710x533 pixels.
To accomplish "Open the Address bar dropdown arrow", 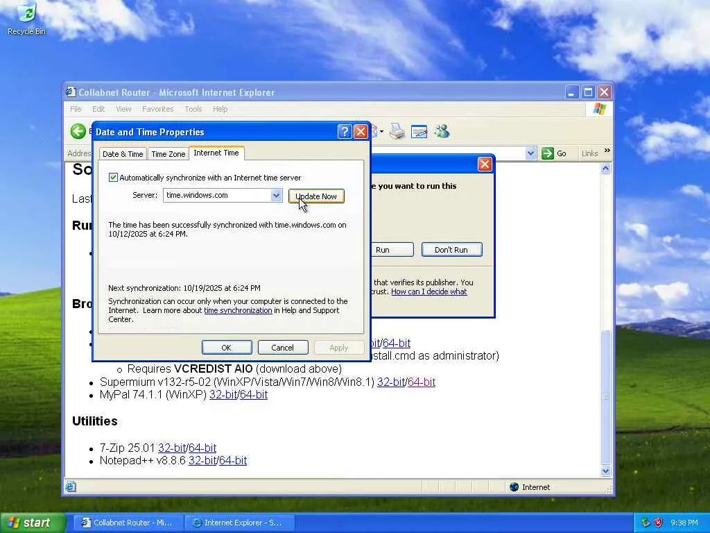I will point(530,153).
